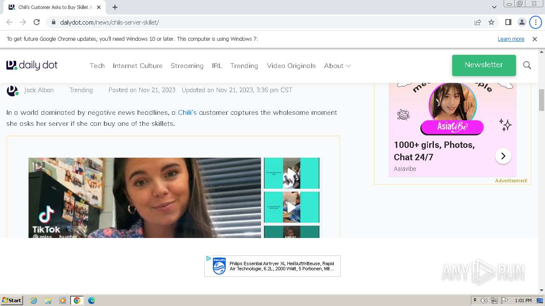Image resolution: width=545 pixels, height=306 pixels.
Task: Open the Video Originals section
Action: (x=291, y=66)
